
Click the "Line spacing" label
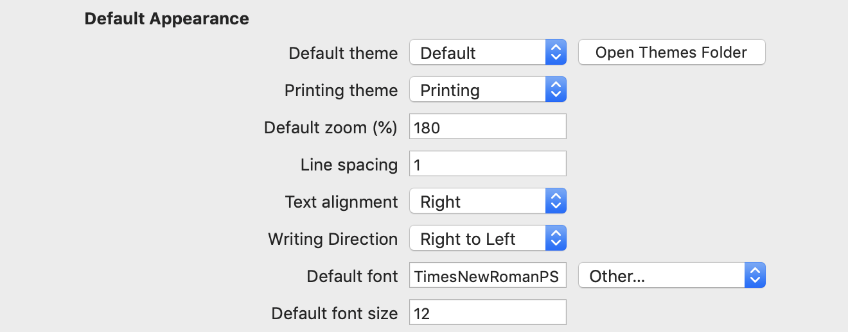pos(349,165)
